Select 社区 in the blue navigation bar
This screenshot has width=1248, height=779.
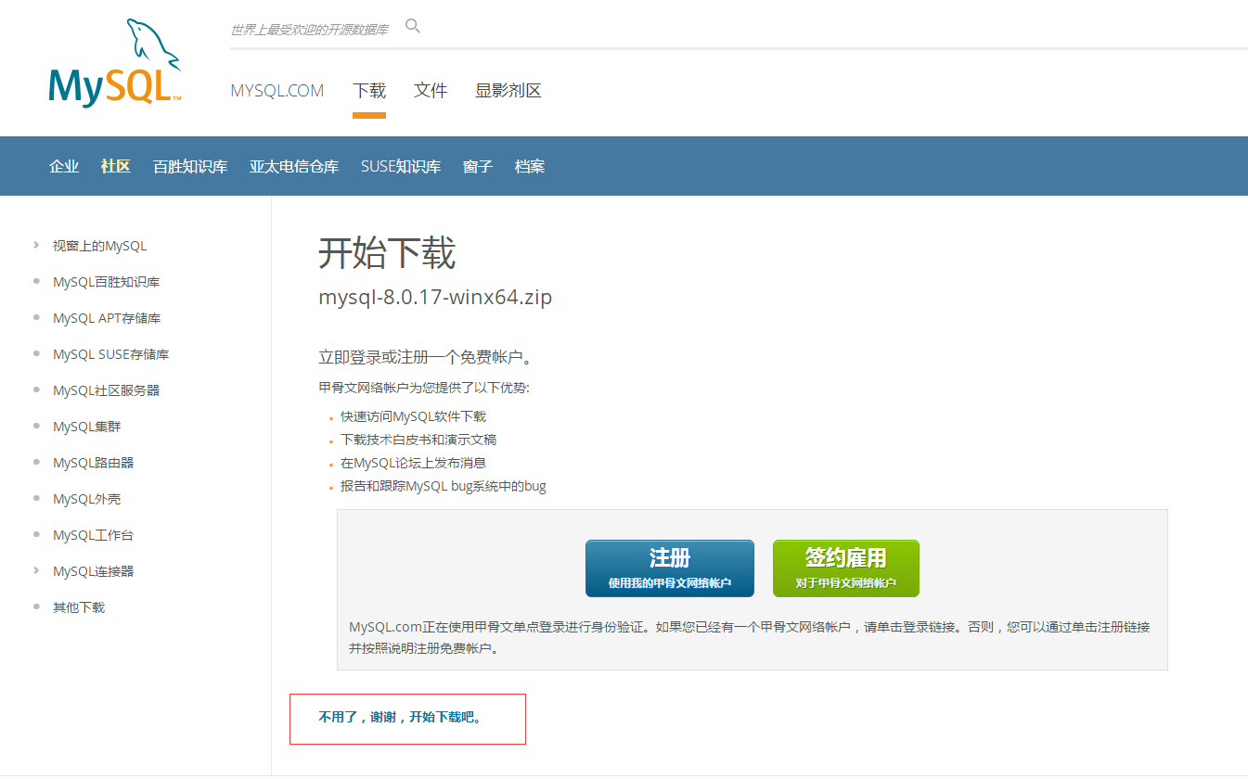[x=116, y=167]
